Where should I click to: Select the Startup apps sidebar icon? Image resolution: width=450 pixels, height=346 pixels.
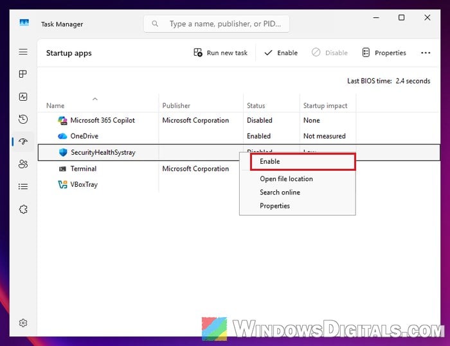tap(23, 141)
